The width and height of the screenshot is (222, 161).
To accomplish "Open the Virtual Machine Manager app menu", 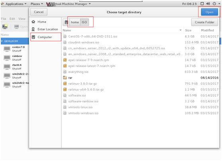I will 69,4.
